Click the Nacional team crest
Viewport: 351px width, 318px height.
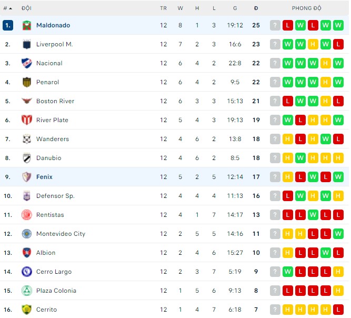tap(27, 63)
